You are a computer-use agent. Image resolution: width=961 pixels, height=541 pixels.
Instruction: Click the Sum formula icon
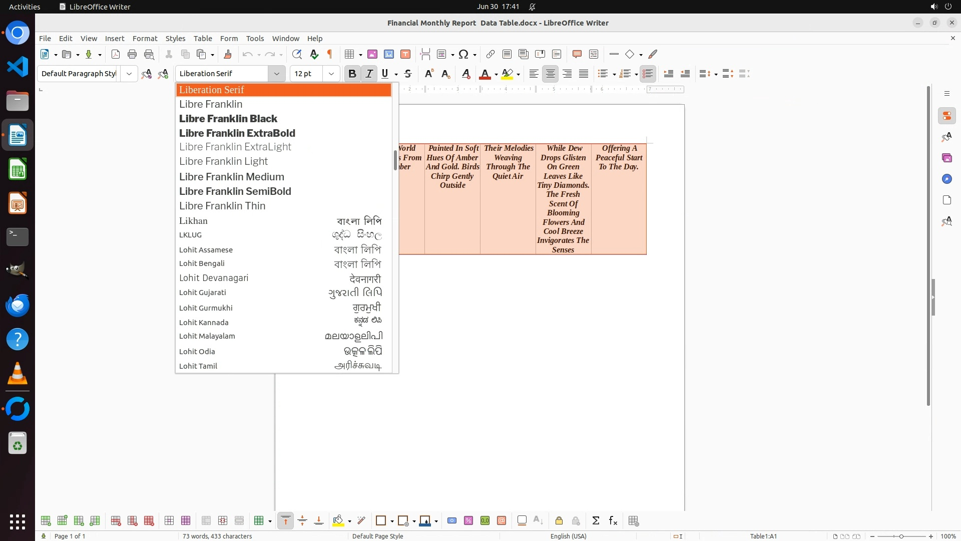pyautogui.click(x=596, y=520)
